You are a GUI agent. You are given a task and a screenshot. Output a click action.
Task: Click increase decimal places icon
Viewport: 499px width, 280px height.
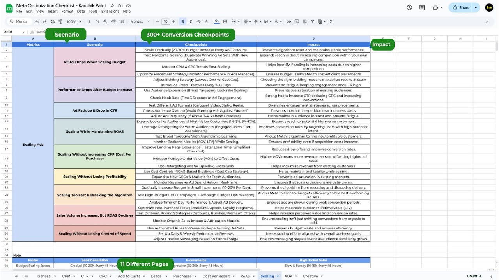click(x=113, y=22)
